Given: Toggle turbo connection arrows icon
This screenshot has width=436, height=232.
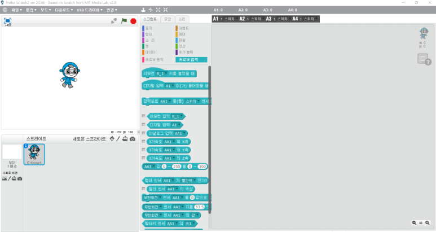Looking at the screenshot, I should click(114, 21).
